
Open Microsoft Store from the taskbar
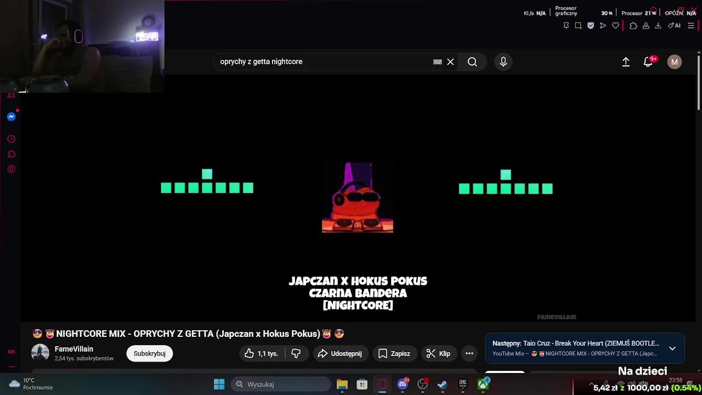[x=362, y=385]
